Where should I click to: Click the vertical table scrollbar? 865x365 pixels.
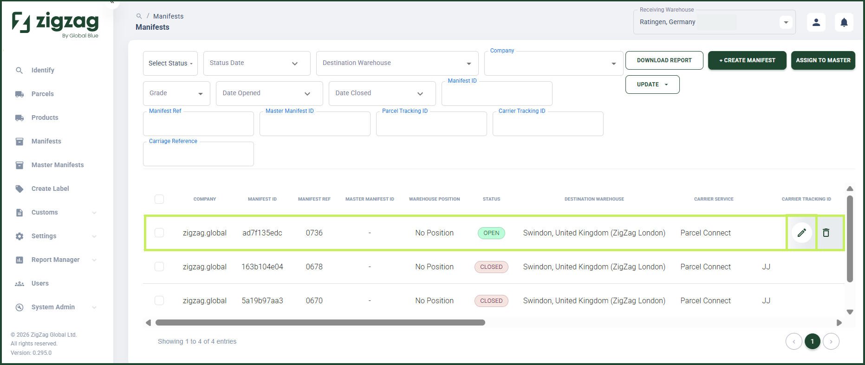850,239
